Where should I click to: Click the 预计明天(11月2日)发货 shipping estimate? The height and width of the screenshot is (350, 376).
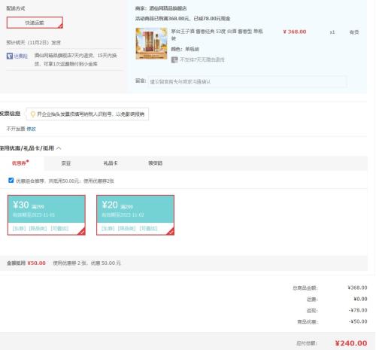tap(34, 42)
